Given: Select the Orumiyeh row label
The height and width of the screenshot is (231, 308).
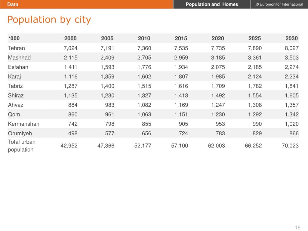Looking at the screenshot, I should click(x=20, y=134).
